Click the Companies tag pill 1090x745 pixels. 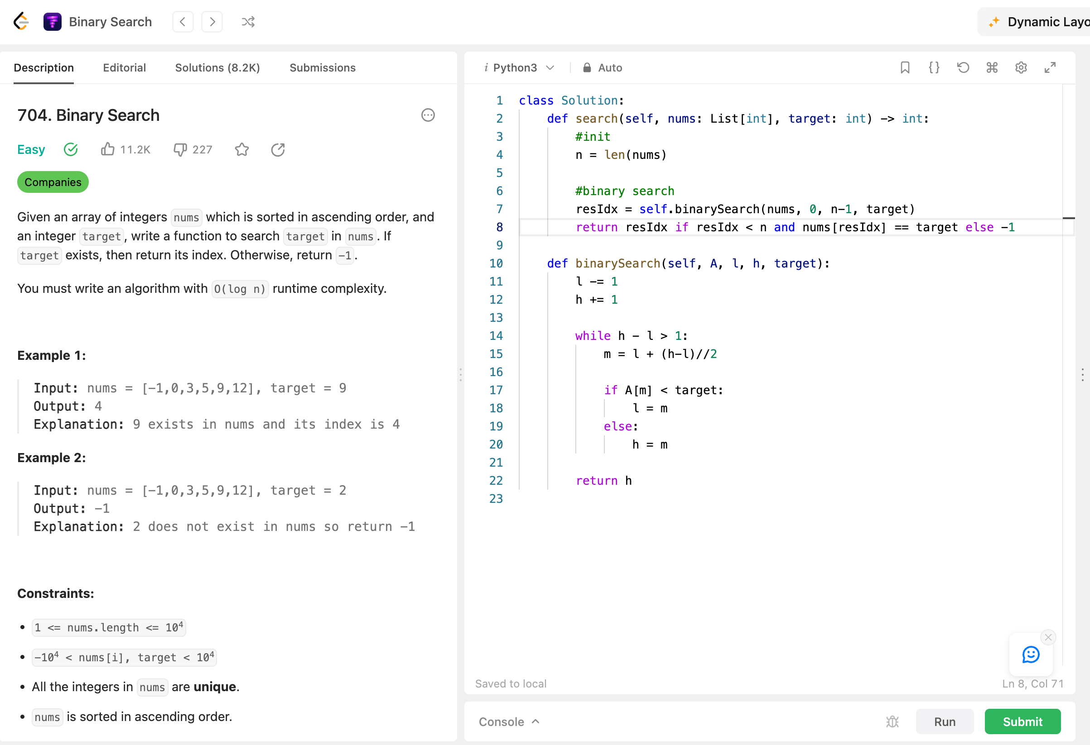click(x=53, y=182)
